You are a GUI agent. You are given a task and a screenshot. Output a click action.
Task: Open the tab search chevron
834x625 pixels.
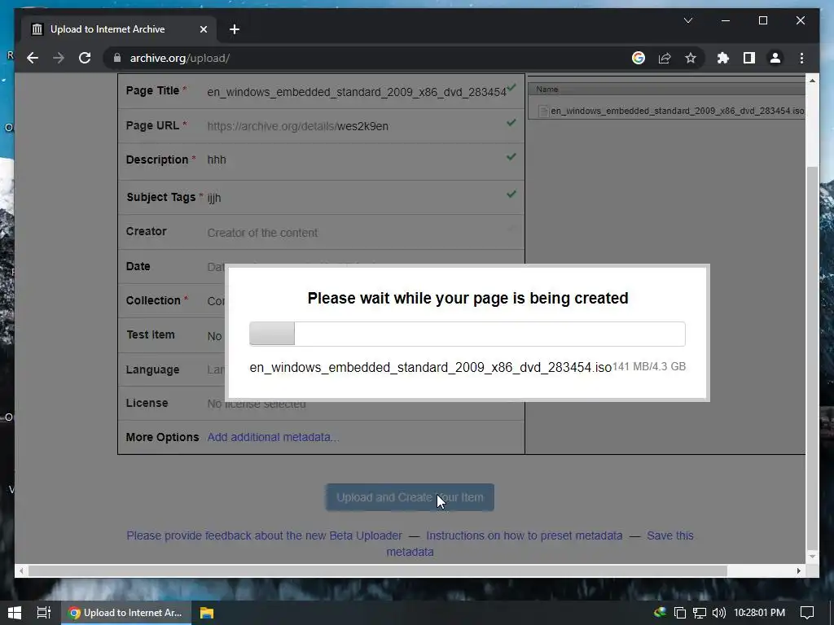pos(687,20)
